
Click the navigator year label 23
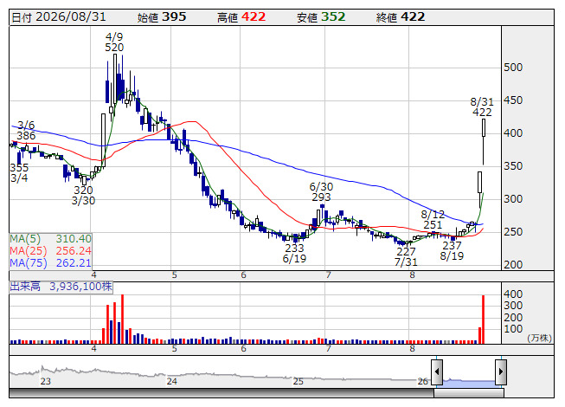coord(45,381)
